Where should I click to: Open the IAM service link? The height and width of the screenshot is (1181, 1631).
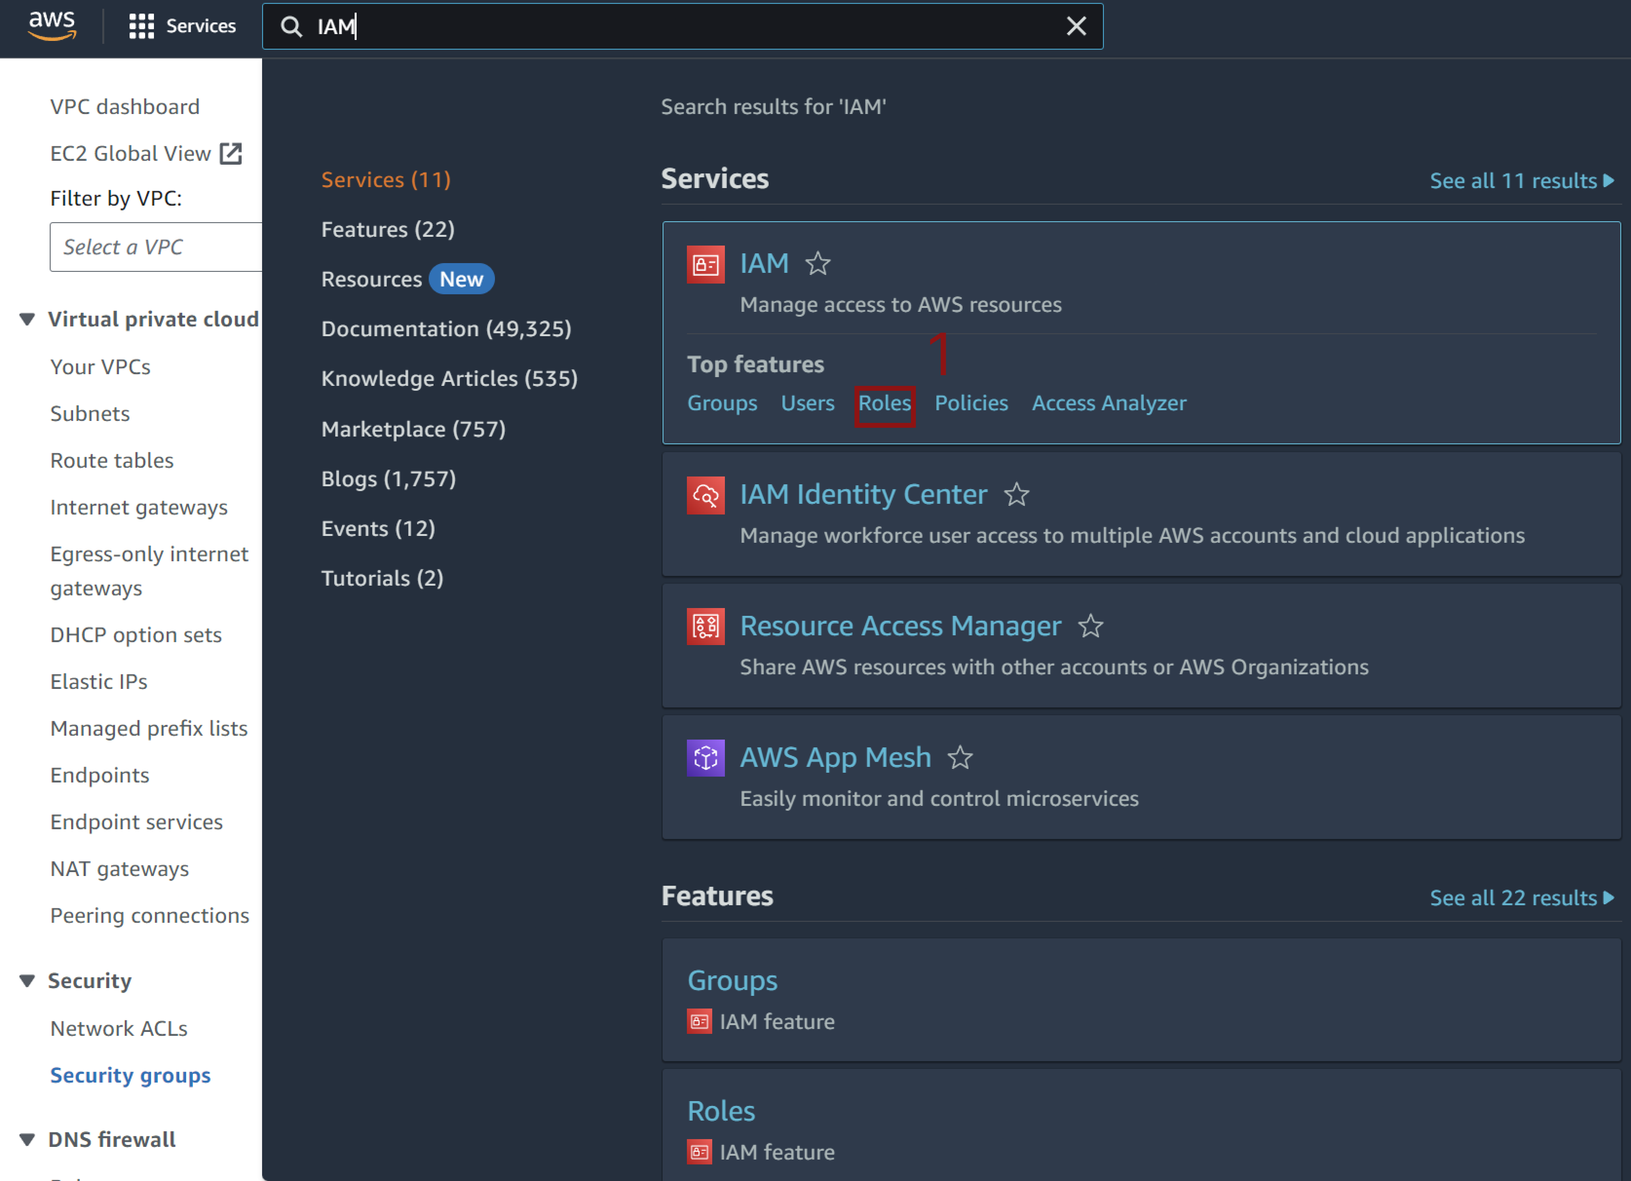[x=764, y=263]
